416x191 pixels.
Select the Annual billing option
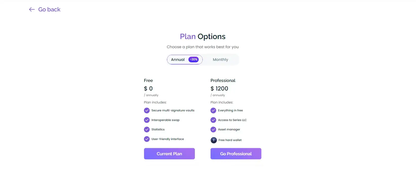pos(178,60)
